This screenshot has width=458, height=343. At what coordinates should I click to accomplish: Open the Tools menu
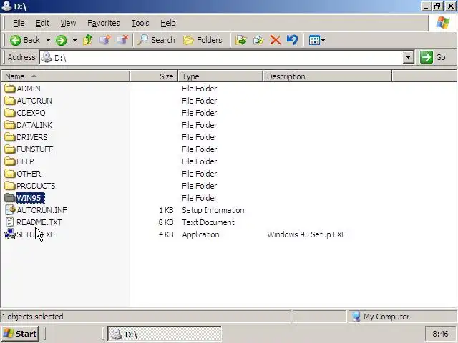coord(140,23)
